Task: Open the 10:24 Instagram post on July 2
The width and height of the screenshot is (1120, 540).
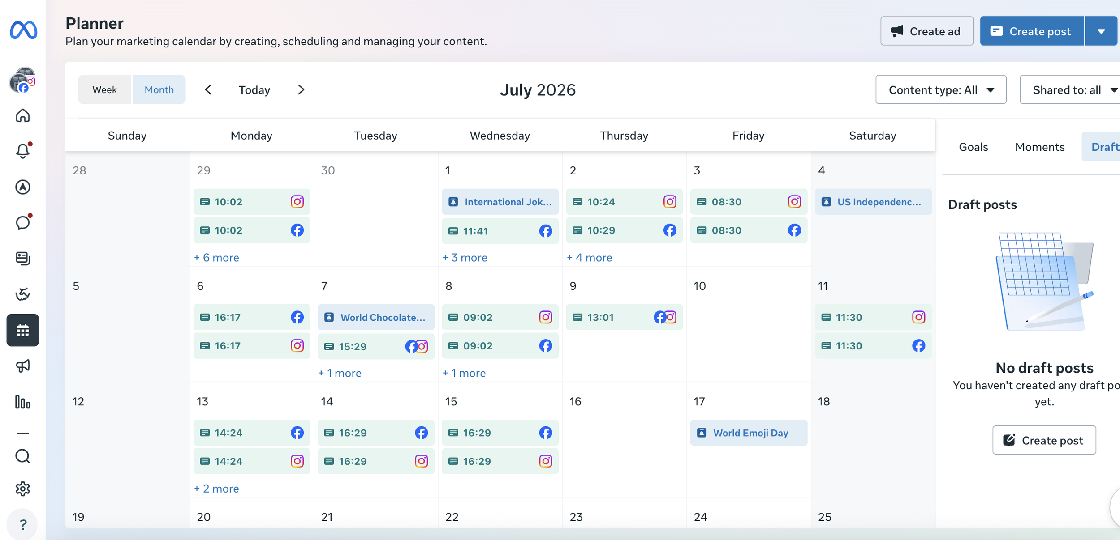Action: tap(625, 202)
